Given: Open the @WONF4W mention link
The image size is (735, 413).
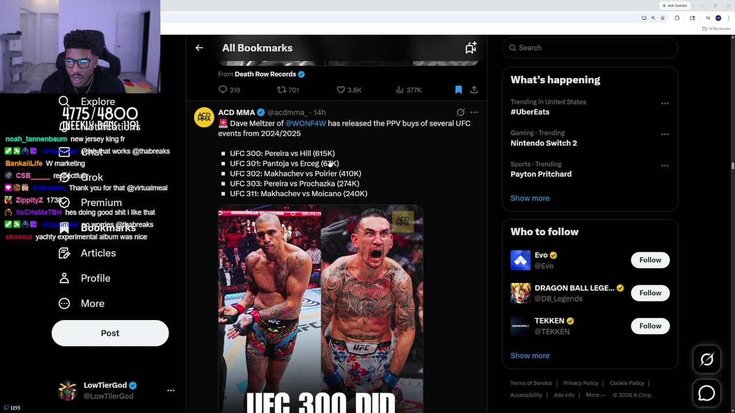Looking at the screenshot, I should click(305, 123).
